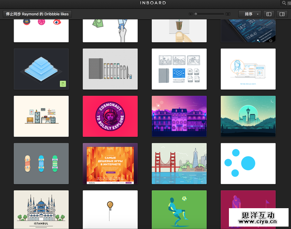Toggle the left sidebar panel
The width and height of the screenshot is (291, 229).
pyautogui.click(x=269, y=14)
